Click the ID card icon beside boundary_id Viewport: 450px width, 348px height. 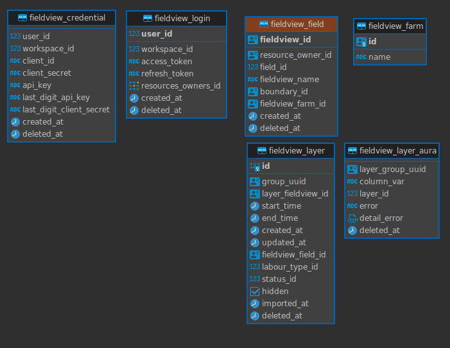click(x=253, y=92)
